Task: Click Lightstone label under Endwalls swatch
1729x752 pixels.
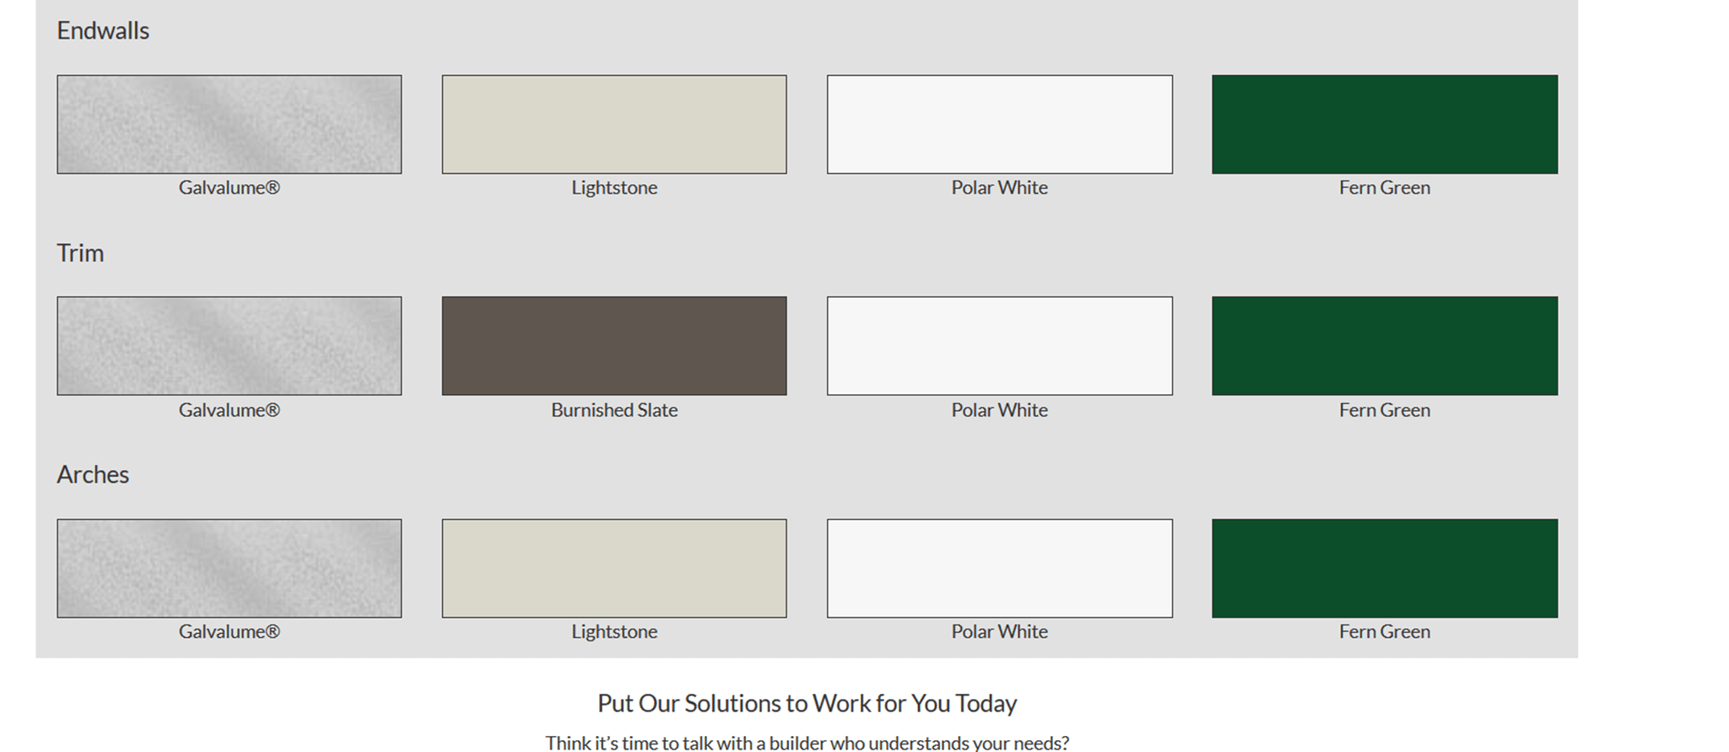Action: [x=614, y=188]
